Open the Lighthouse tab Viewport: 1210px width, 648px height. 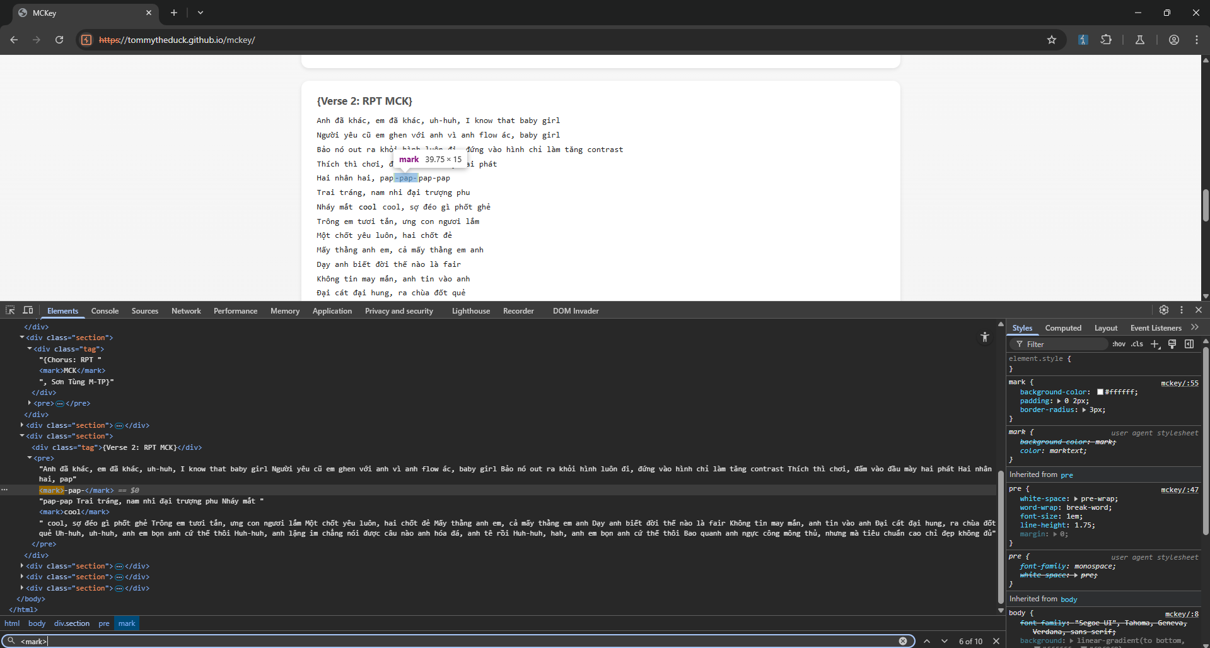(470, 311)
